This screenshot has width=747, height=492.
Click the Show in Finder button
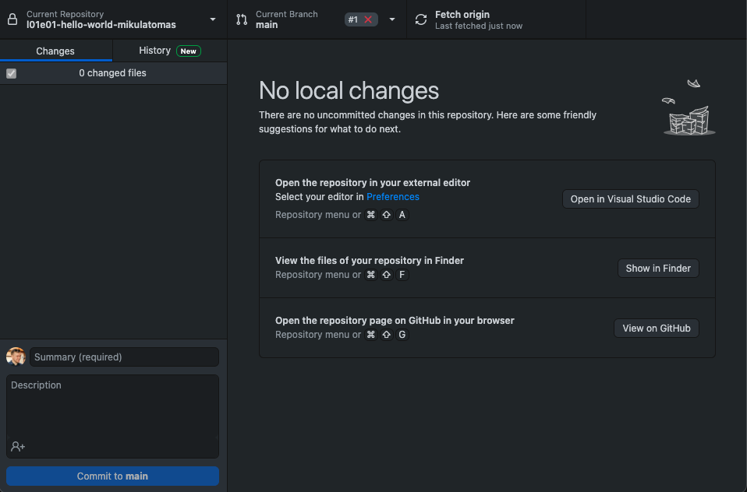pos(658,269)
